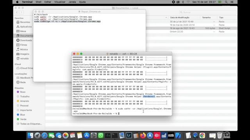Open the Shell menu
Viewport: 250px width, 140px height.
point(38,2)
